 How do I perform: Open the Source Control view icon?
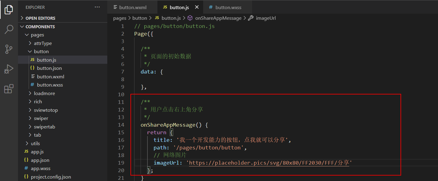[x=9, y=49]
